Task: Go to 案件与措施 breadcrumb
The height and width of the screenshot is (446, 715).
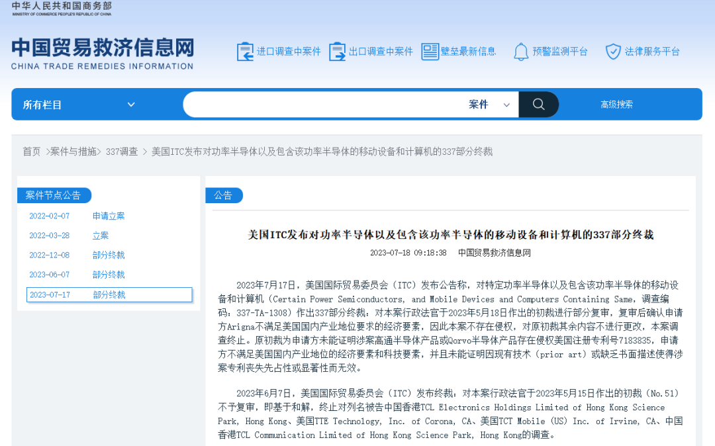Action: [x=73, y=152]
